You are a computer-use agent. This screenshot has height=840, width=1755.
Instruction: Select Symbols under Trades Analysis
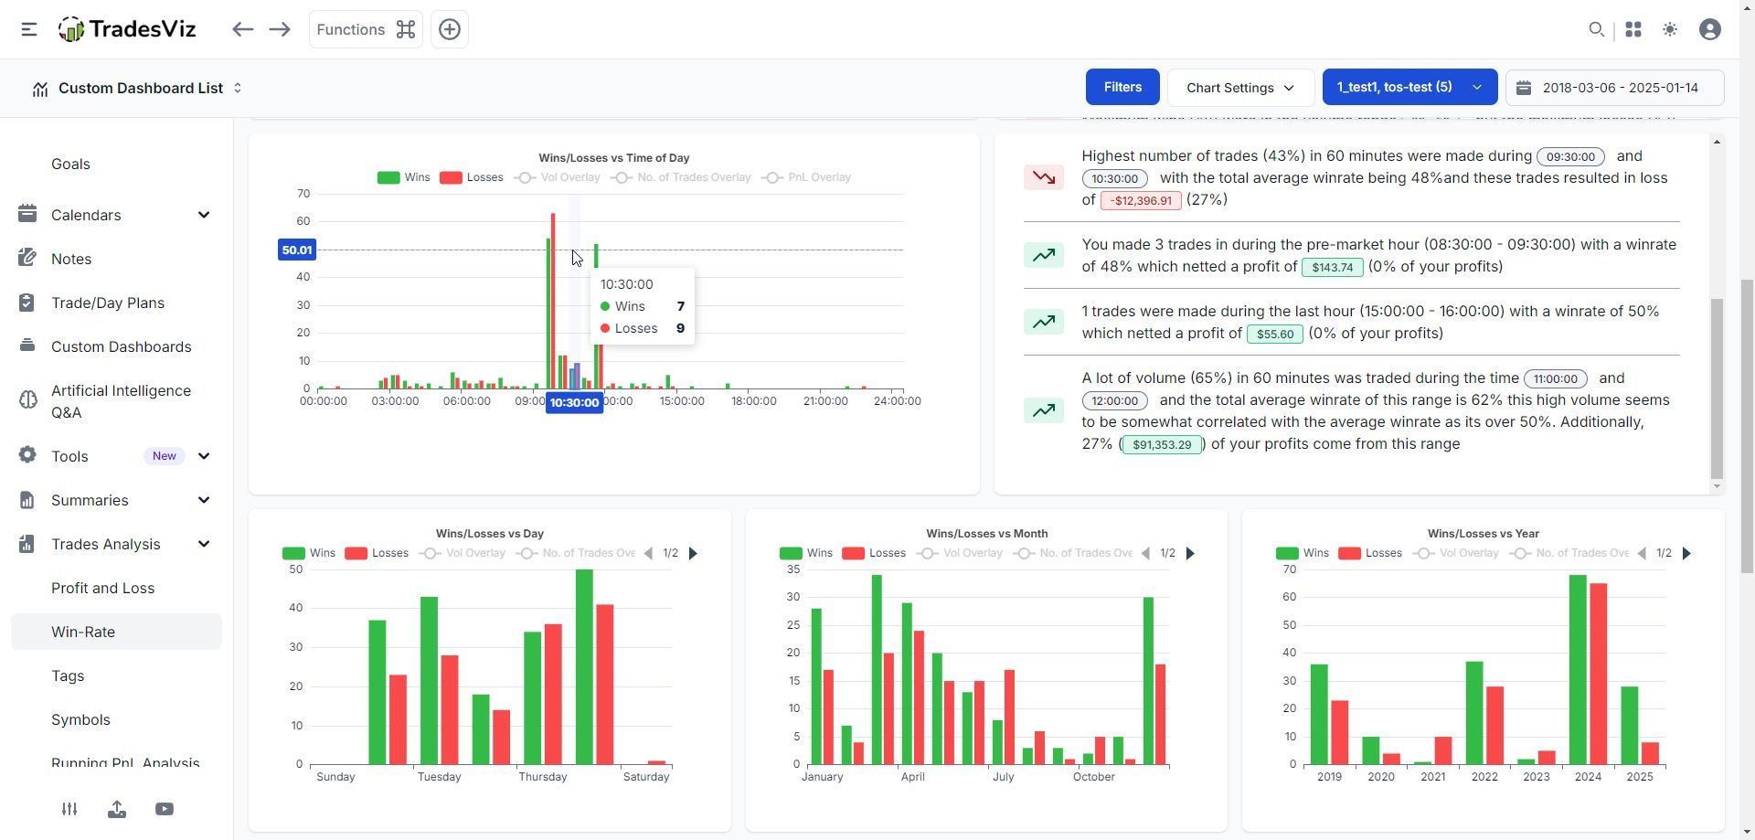tap(80, 719)
